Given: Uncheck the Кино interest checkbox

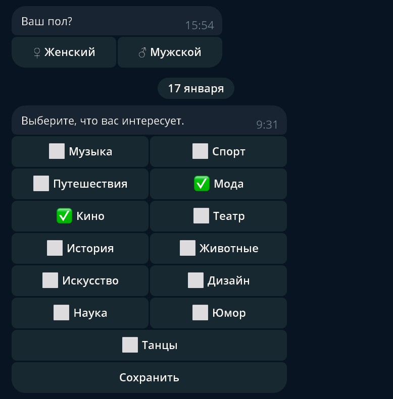Looking at the screenshot, I should coord(65,216).
